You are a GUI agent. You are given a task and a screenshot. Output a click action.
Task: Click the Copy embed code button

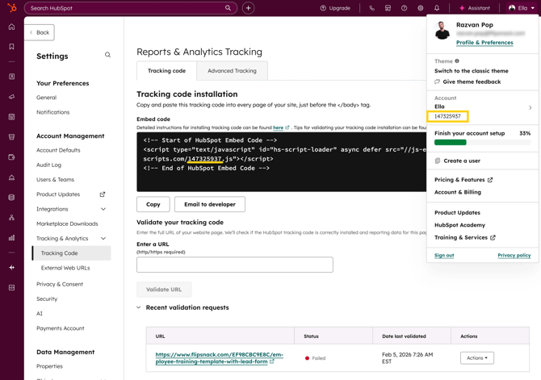[153, 204]
